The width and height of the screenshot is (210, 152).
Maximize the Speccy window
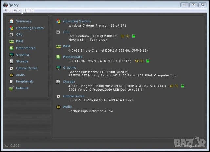coord(193,5)
